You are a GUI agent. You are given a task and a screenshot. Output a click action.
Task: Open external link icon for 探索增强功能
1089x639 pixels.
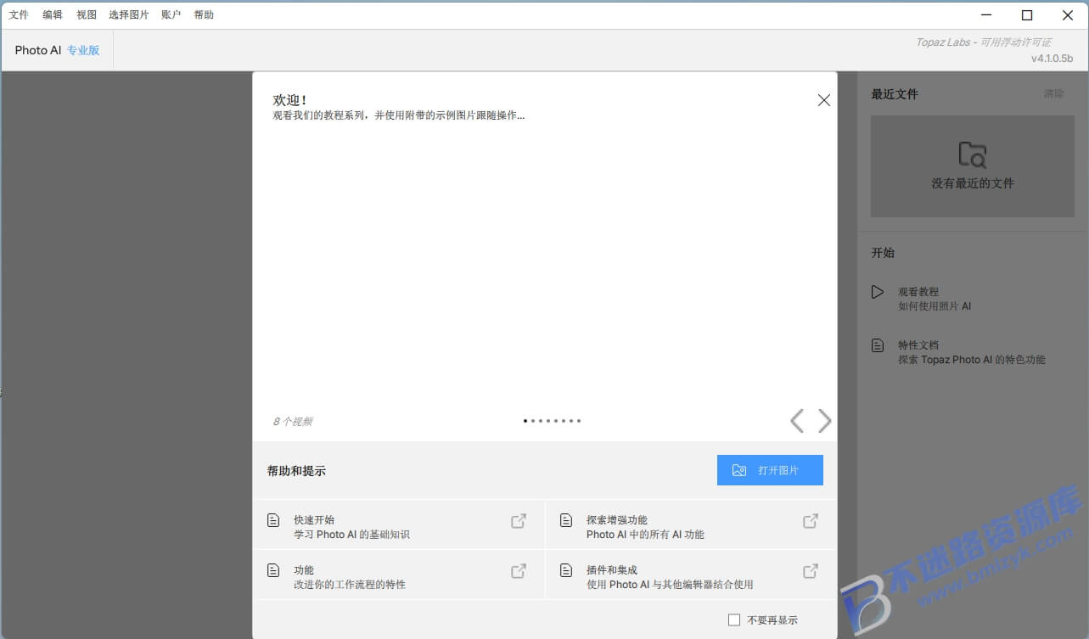click(x=811, y=521)
